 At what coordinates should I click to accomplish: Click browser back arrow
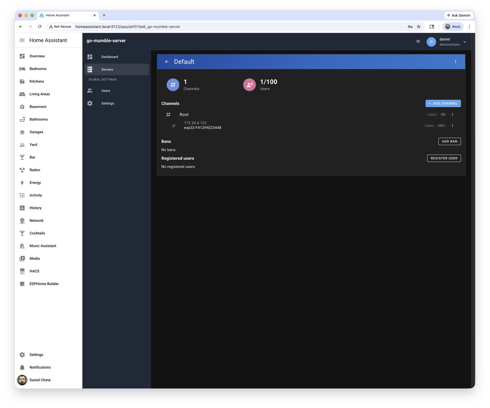pos(21,26)
